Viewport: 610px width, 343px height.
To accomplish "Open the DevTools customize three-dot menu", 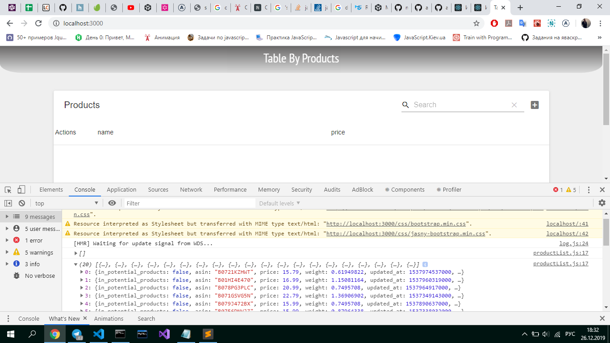I will pyautogui.click(x=589, y=190).
